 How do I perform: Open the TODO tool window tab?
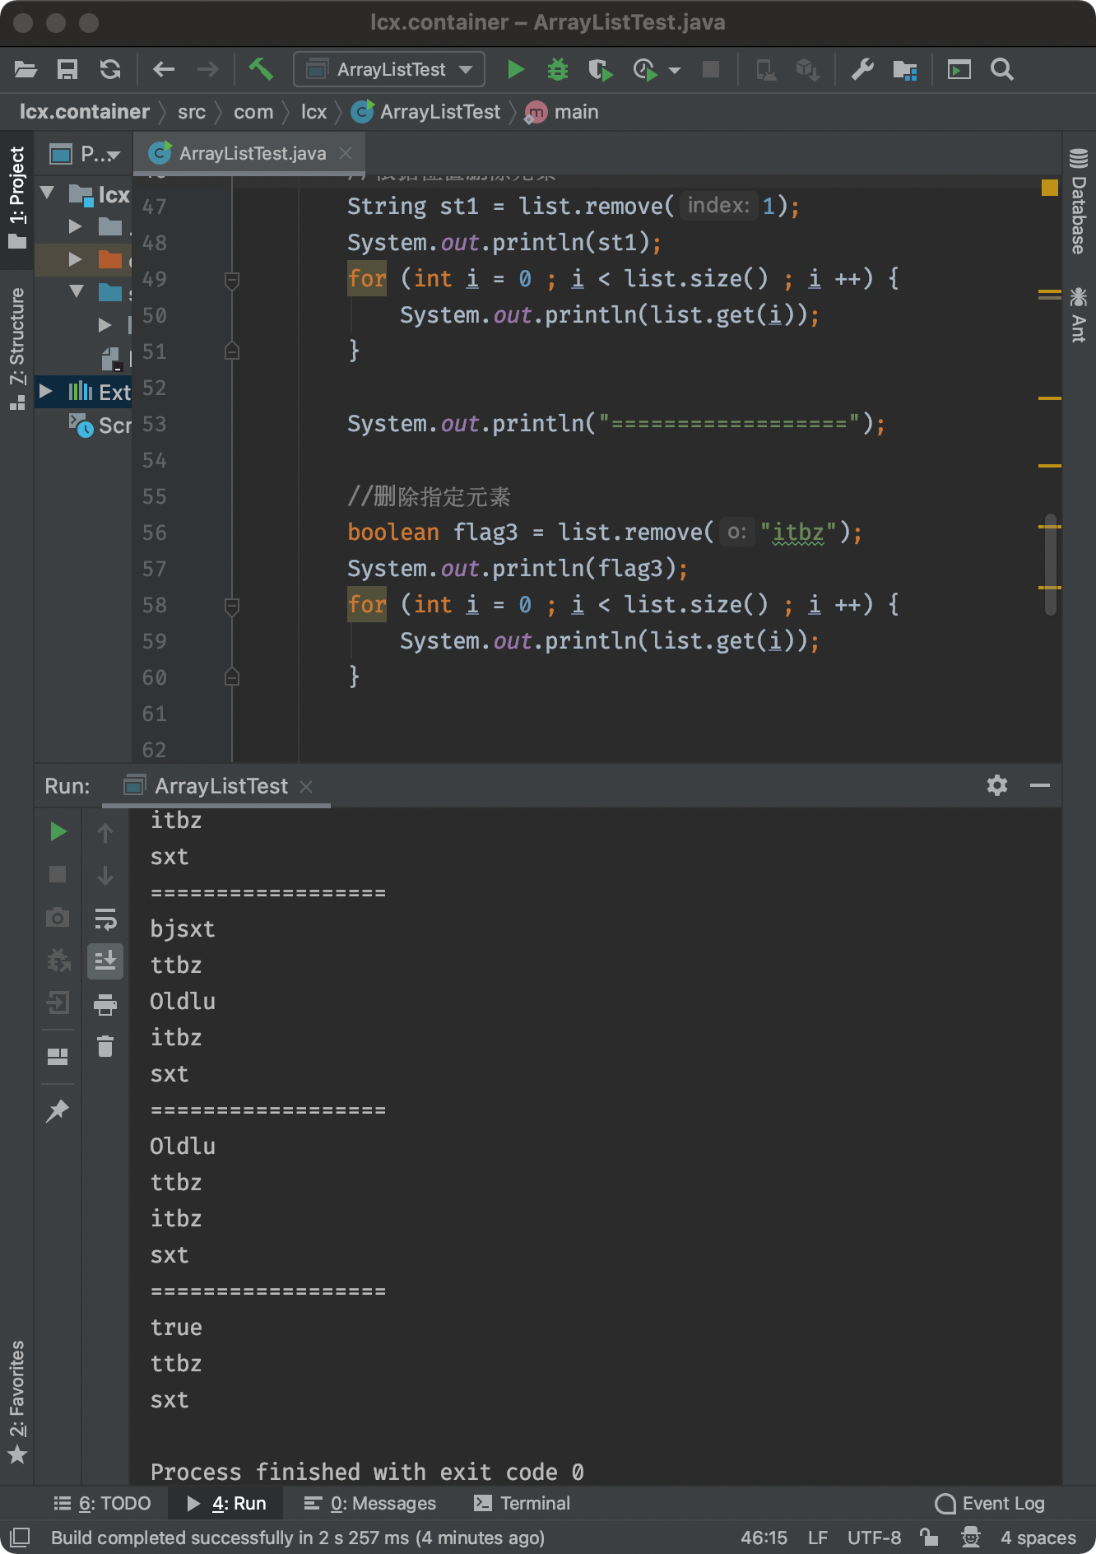point(103,1504)
